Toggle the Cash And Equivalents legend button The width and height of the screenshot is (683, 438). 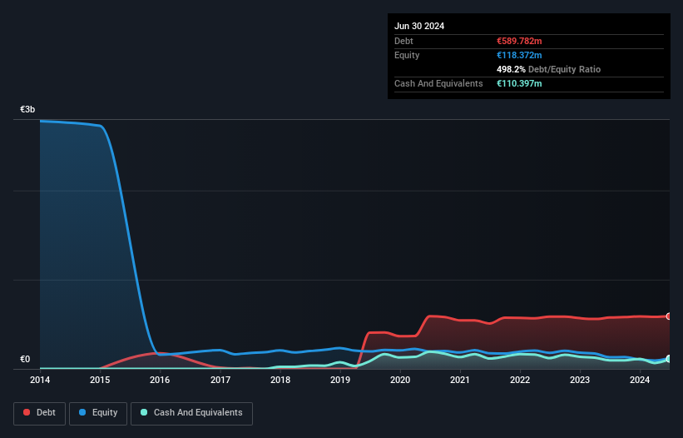(x=191, y=413)
